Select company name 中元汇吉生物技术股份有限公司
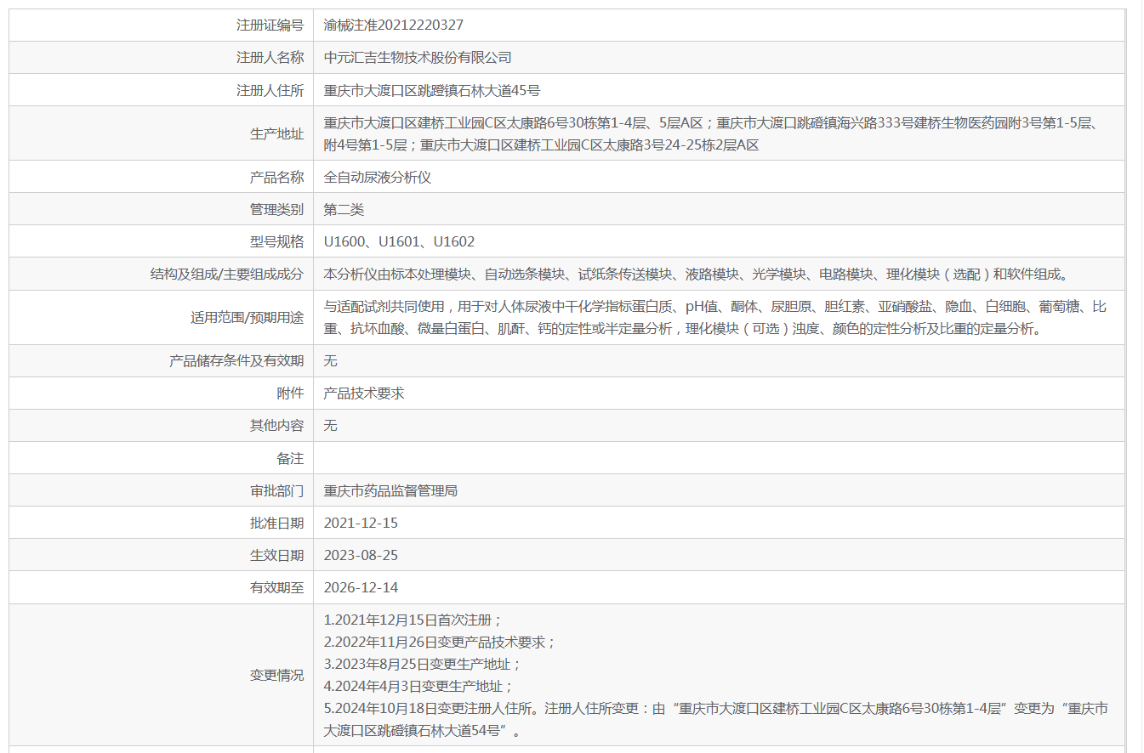 [418, 58]
